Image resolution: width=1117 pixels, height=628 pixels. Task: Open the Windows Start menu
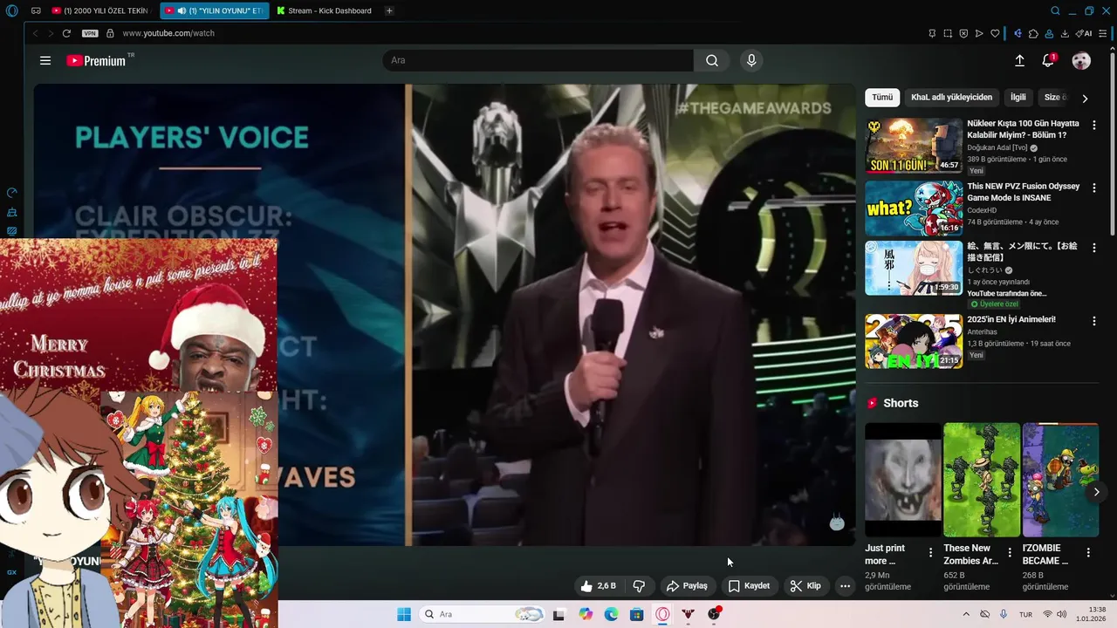pos(404,614)
